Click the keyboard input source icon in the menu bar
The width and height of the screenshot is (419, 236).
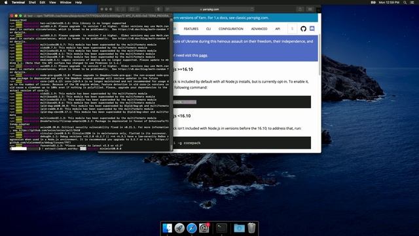tap(373, 3)
